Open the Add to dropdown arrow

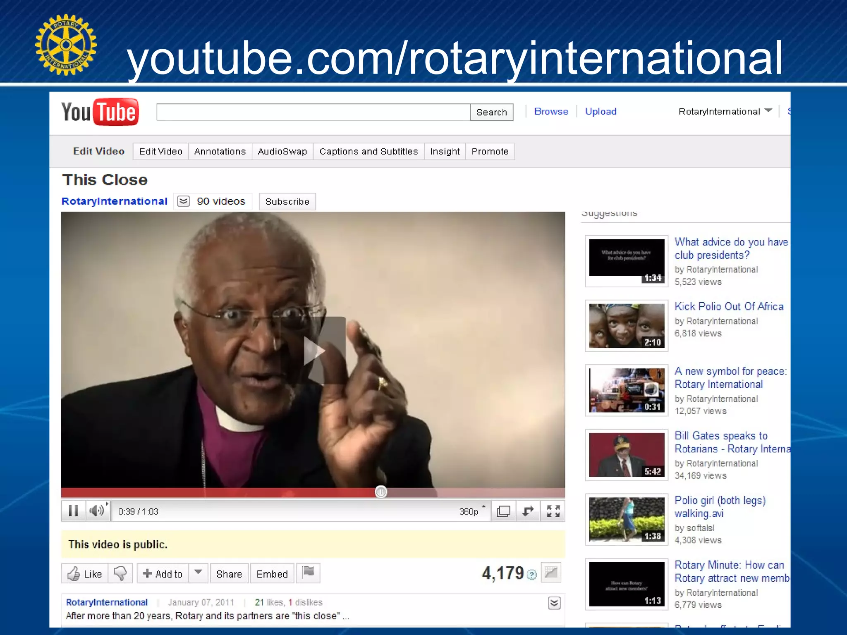(198, 573)
